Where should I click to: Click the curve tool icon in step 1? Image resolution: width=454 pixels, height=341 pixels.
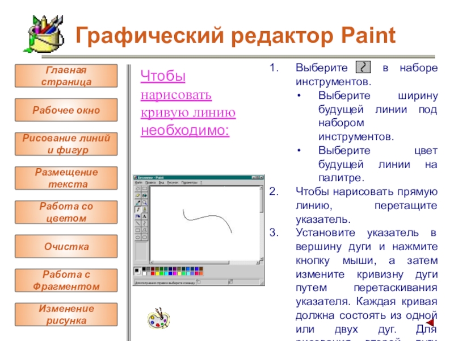coord(363,67)
